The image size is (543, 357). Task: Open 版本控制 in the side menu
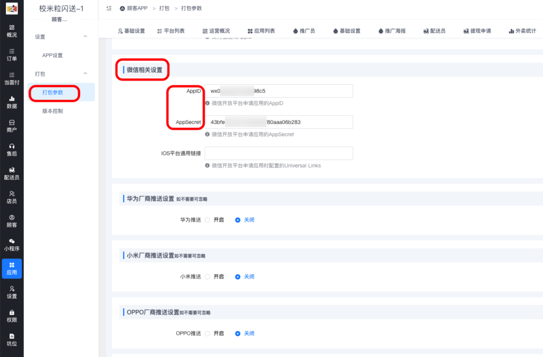click(x=52, y=111)
